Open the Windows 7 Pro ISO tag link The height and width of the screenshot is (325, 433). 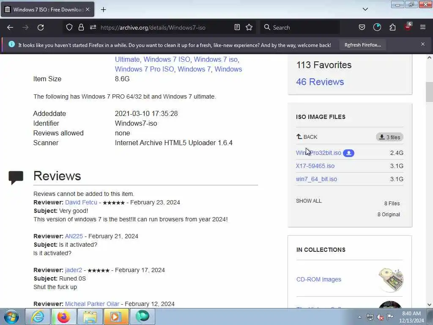[145, 69]
